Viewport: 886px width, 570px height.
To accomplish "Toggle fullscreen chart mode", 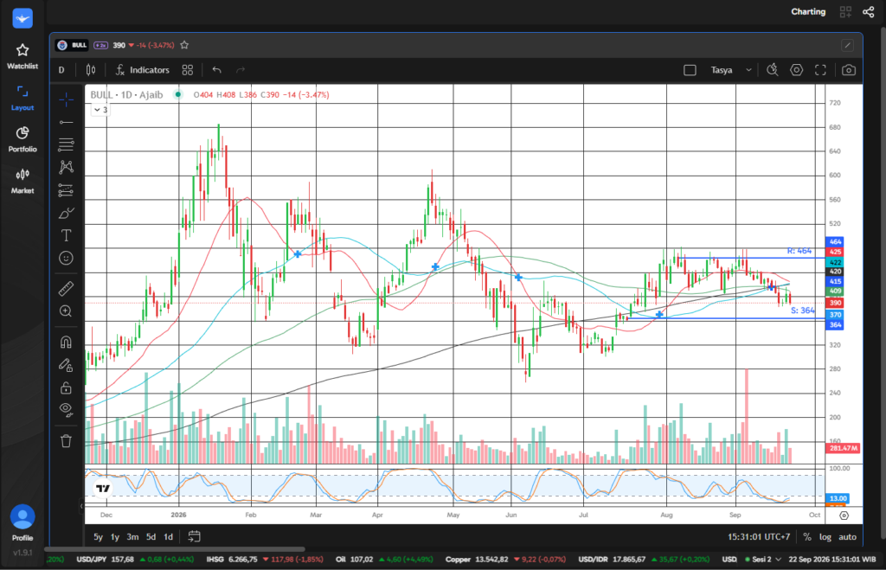I will click(x=820, y=70).
